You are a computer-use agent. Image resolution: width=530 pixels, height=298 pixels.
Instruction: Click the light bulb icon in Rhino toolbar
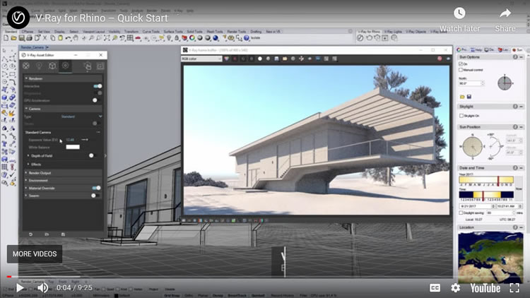169,38
